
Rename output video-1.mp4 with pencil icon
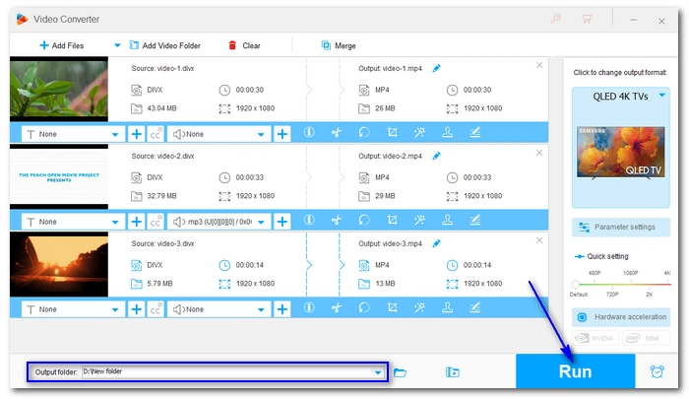click(436, 68)
